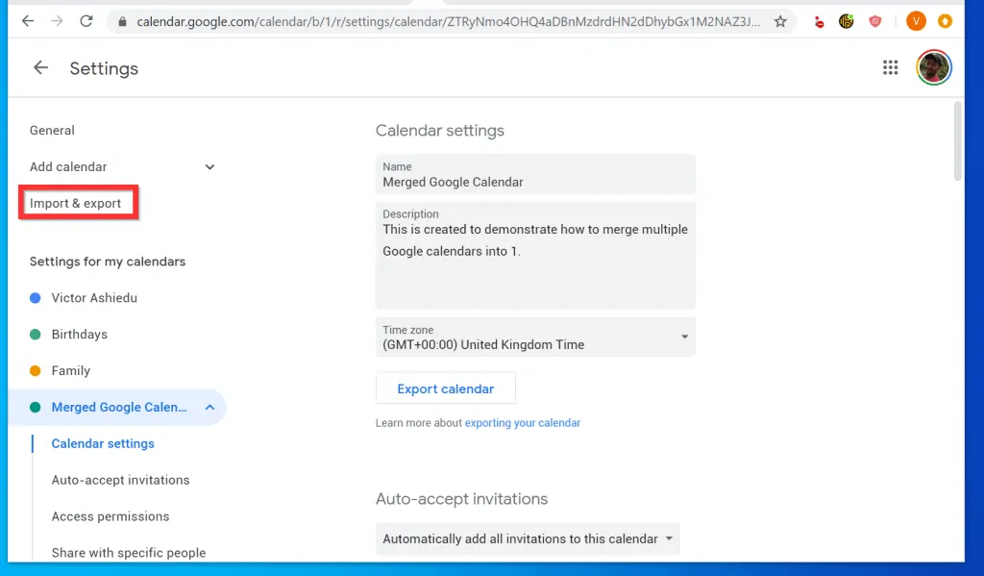Click the blue dot beside Victor Ashiedu

pos(36,298)
